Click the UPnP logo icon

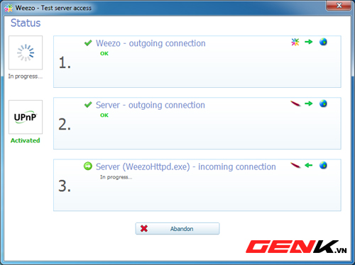pos(26,117)
